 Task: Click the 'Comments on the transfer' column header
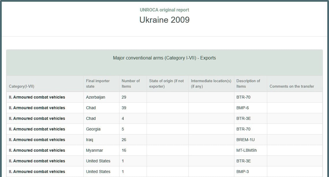pyautogui.click(x=292, y=86)
